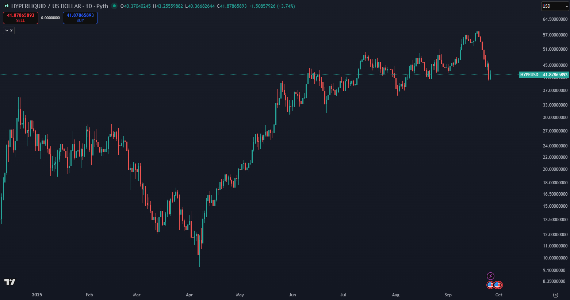570x300 pixels.
Task: Click the current price tag 41.87865893 on axis
Action: pos(555,75)
